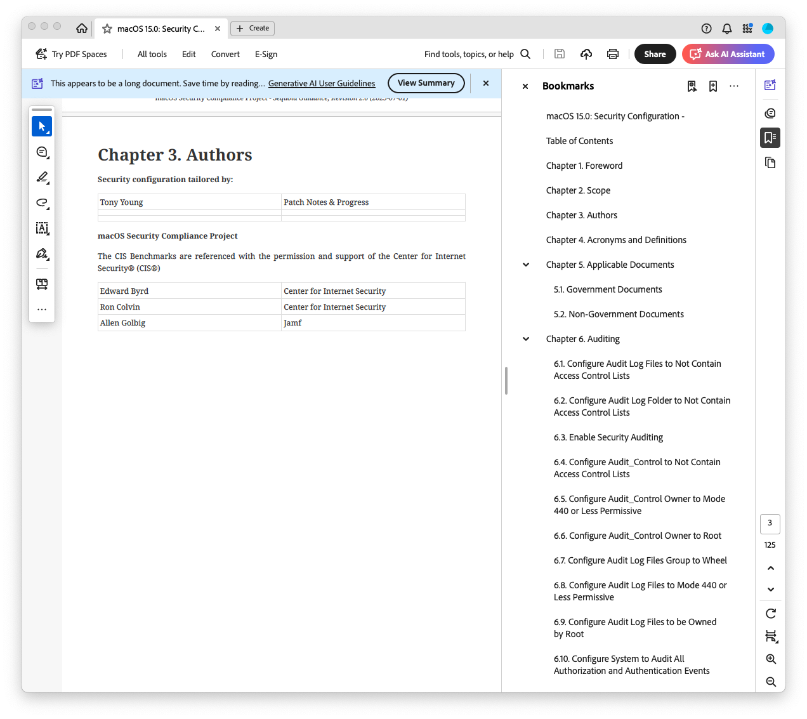The width and height of the screenshot is (807, 719).
Task: Open the AI Assistant side panel icon
Action: coord(770,85)
